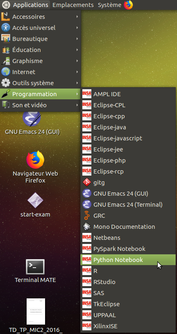Image resolution: width=177 pixels, height=334 pixels.
Task: Open the Emplacements menu
Action: click(73, 5)
